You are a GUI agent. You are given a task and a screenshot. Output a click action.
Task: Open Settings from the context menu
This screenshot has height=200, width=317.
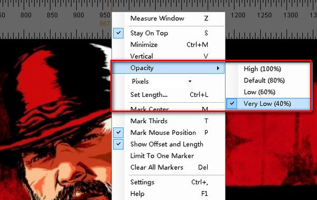click(169, 182)
